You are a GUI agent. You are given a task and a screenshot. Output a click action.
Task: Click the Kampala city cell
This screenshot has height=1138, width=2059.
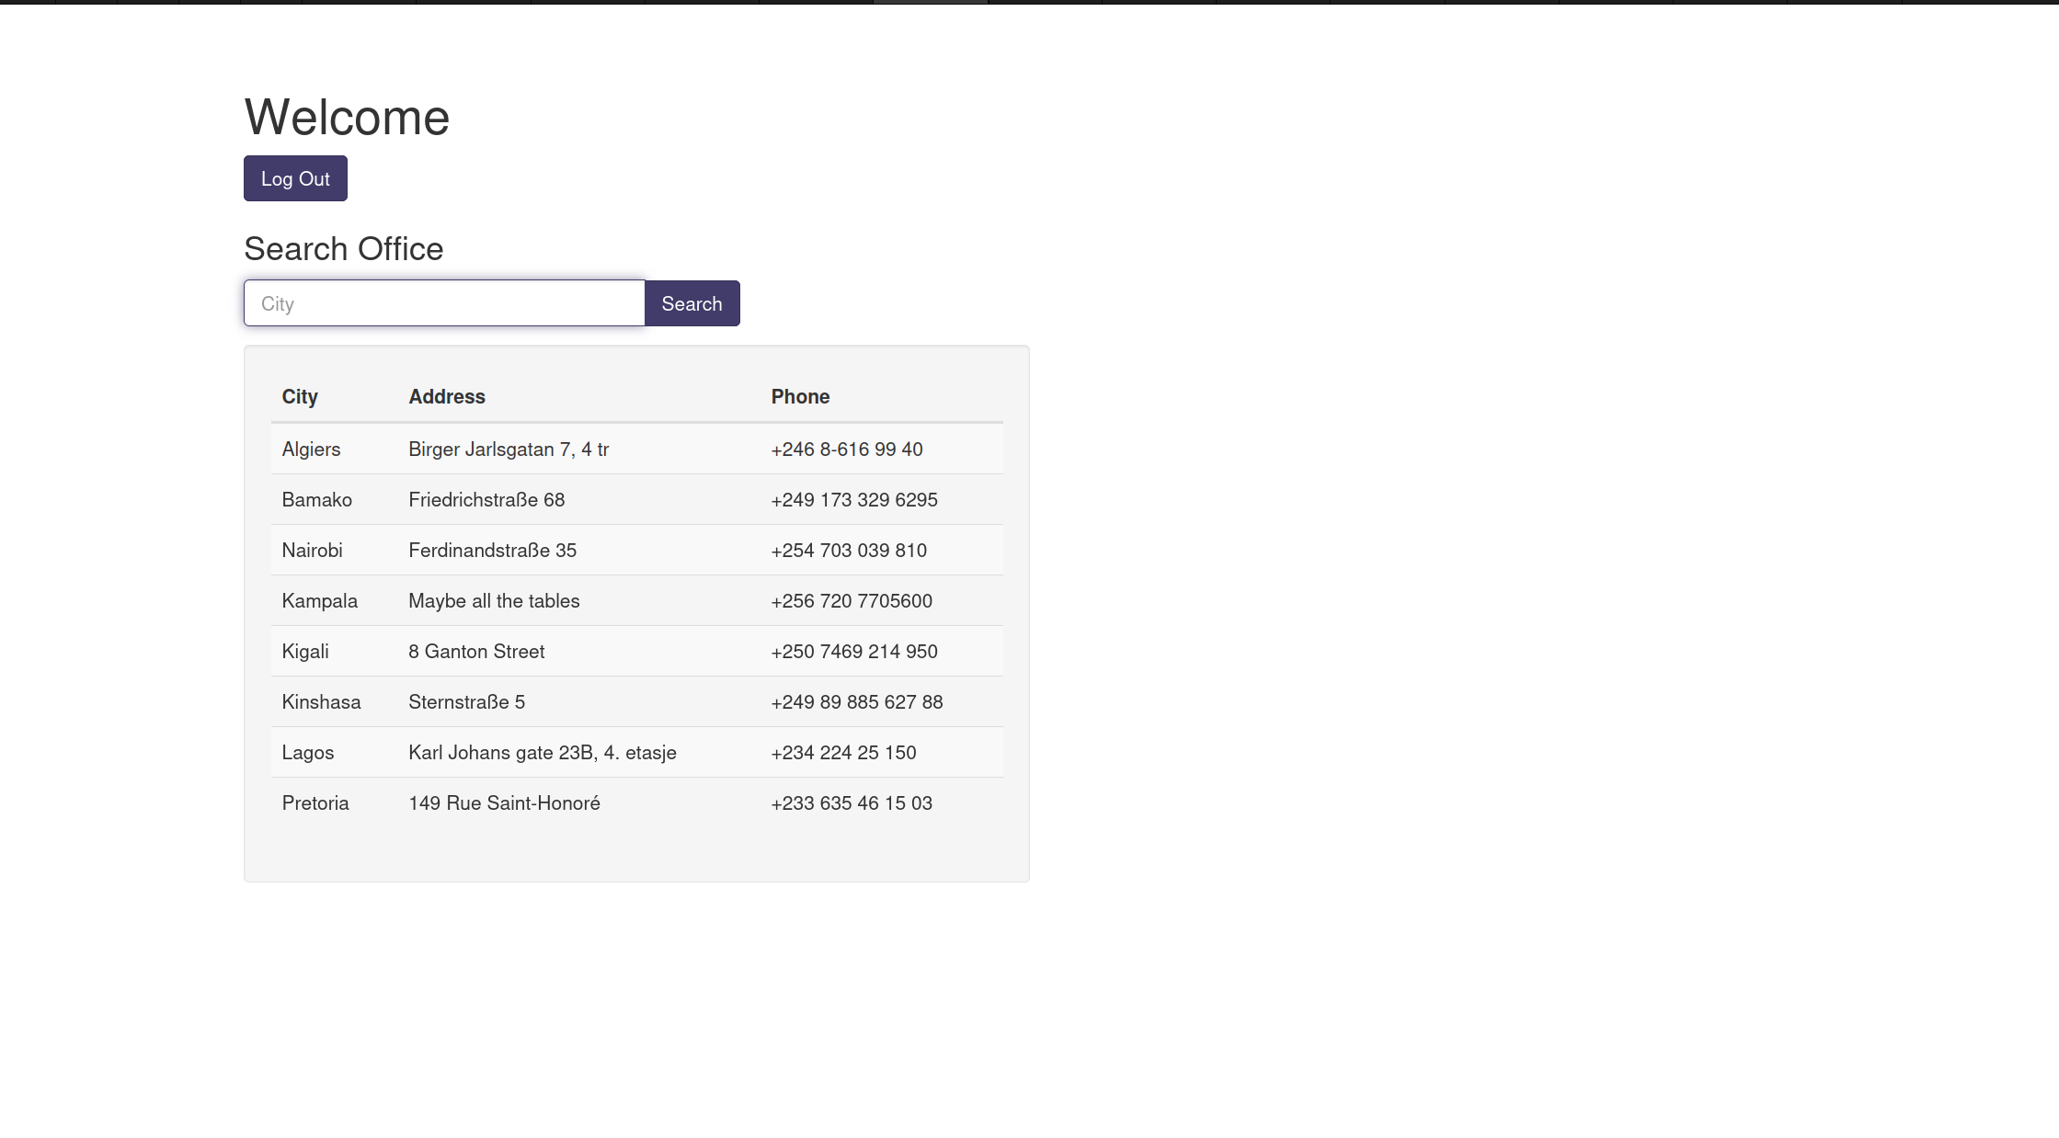(319, 601)
